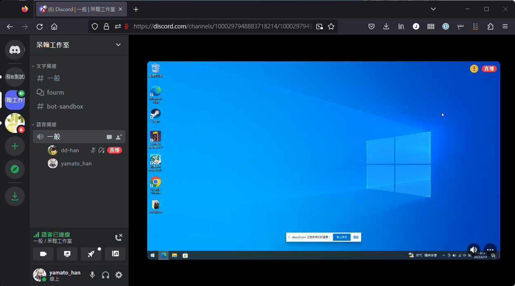
Task: Click the dd-han user in voice channel
Action: click(70, 150)
